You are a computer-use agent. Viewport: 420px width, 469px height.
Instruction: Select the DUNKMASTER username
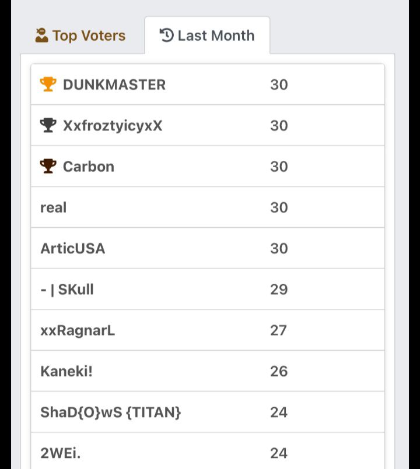[114, 84]
